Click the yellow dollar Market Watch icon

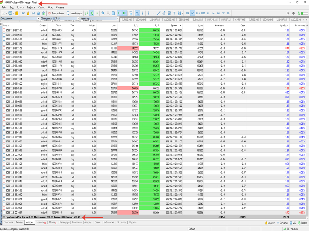click(x=17, y=13)
